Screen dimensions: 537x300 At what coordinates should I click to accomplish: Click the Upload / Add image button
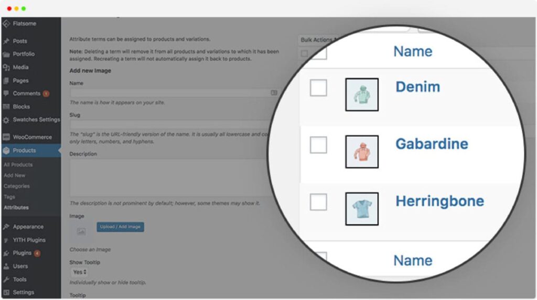tap(120, 227)
